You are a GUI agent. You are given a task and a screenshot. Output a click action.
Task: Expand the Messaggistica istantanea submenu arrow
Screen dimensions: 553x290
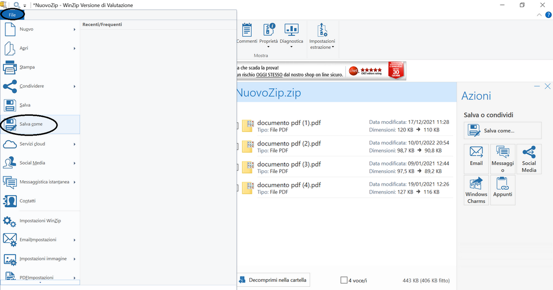(74, 182)
